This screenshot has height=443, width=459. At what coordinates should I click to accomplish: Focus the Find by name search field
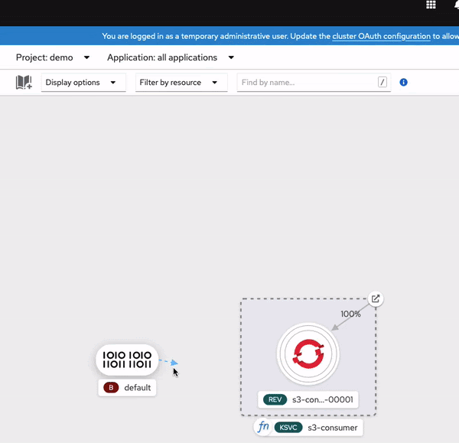(306, 83)
